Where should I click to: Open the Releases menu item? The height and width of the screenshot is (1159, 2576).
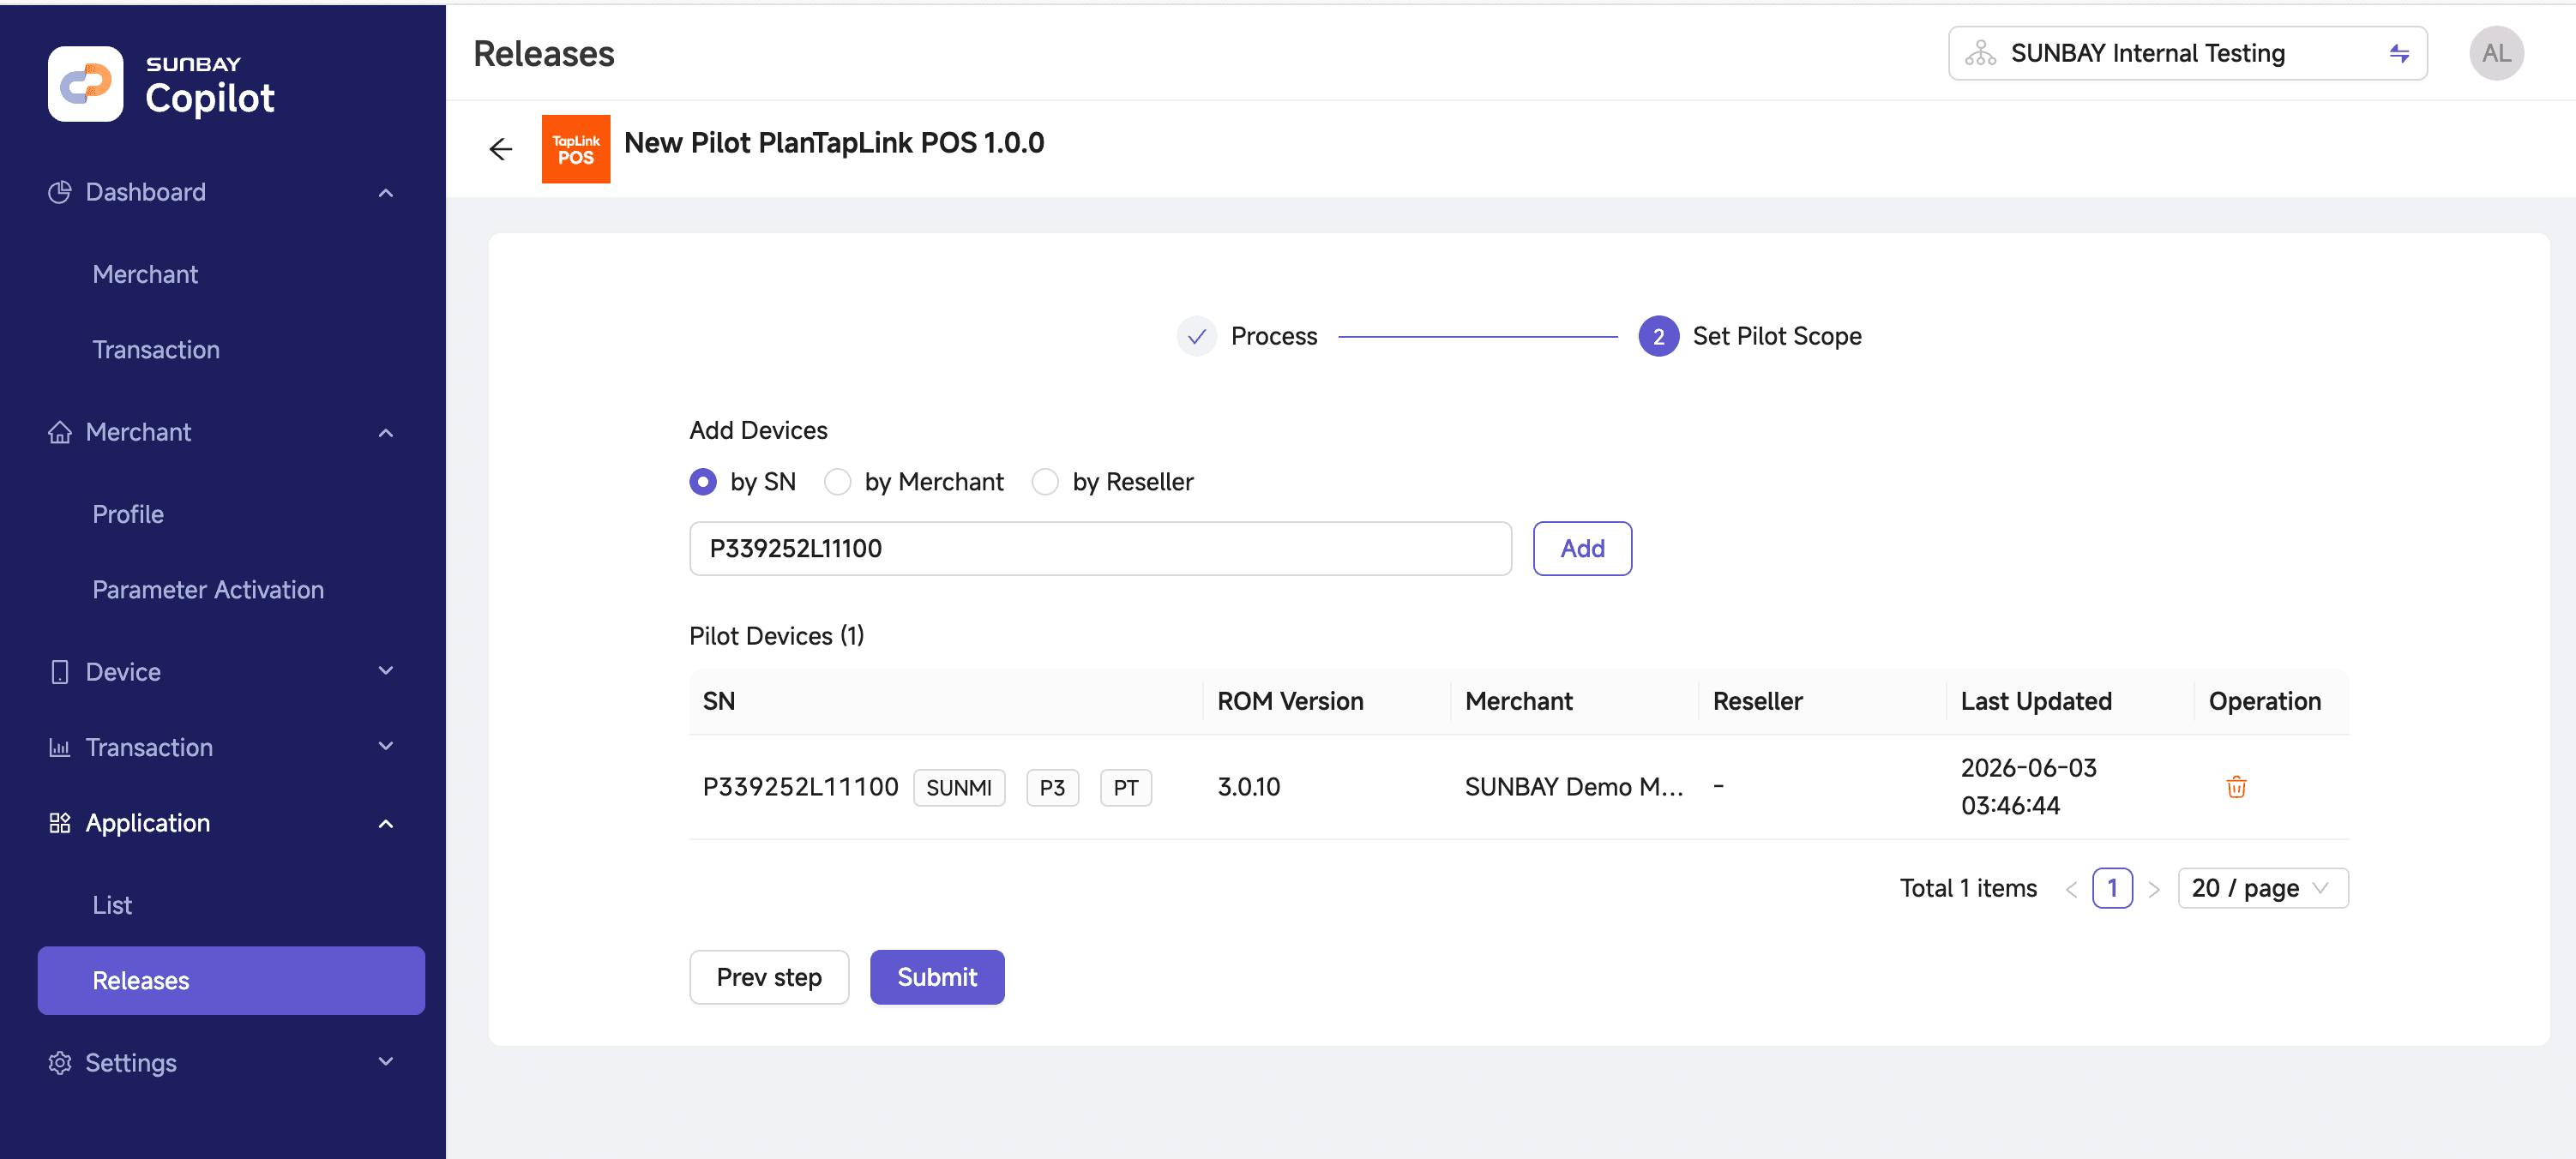coord(231,981)
